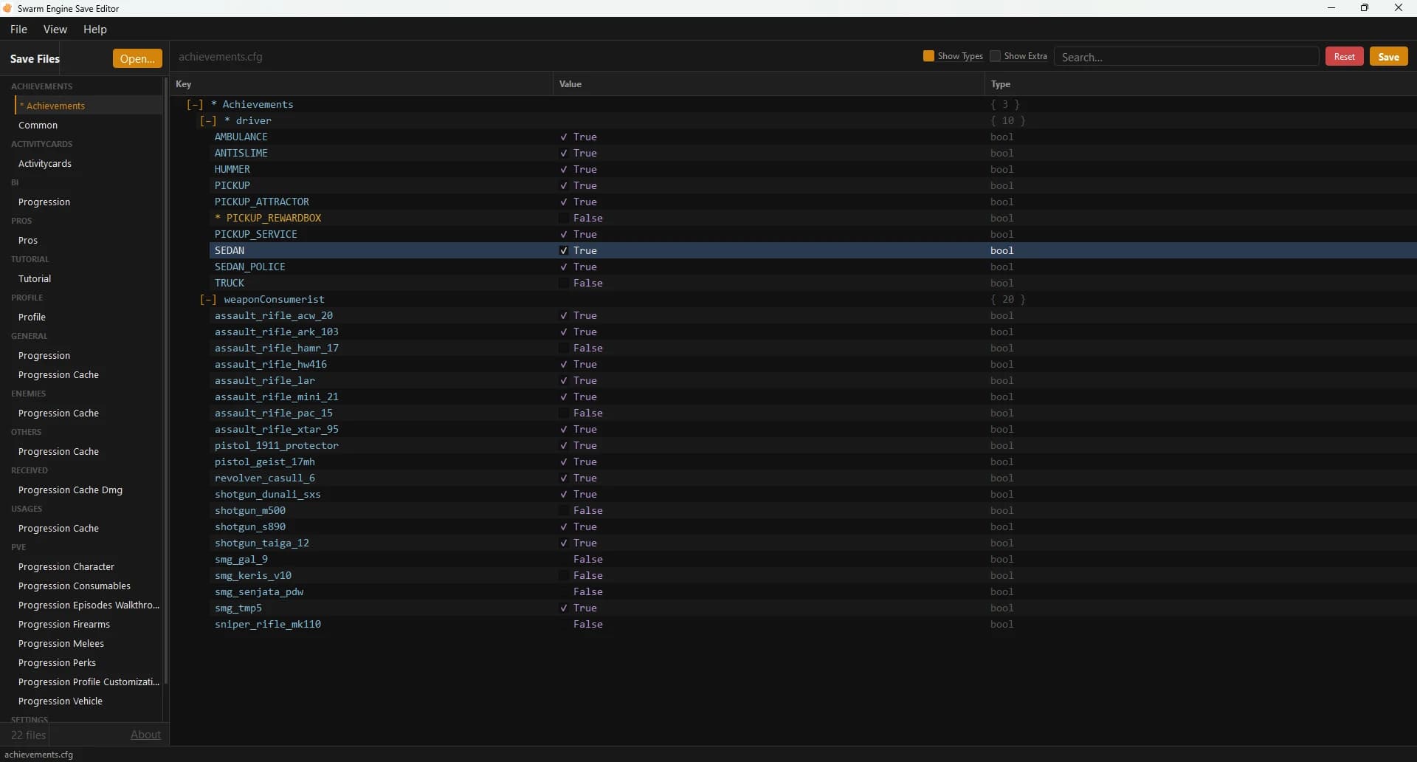Open the Activitycards file
Image resolution: width=1417 pixels, height=762 pixels.
tap(89, 163)
